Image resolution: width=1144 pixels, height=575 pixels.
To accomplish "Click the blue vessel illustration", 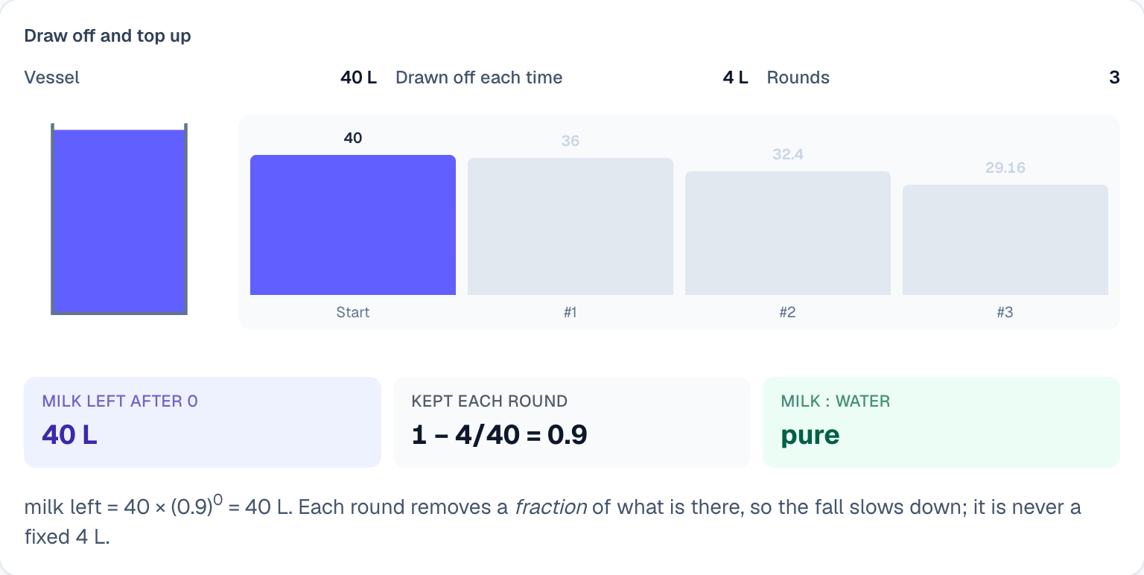I will pyautogui.click(x=119, y=220).
